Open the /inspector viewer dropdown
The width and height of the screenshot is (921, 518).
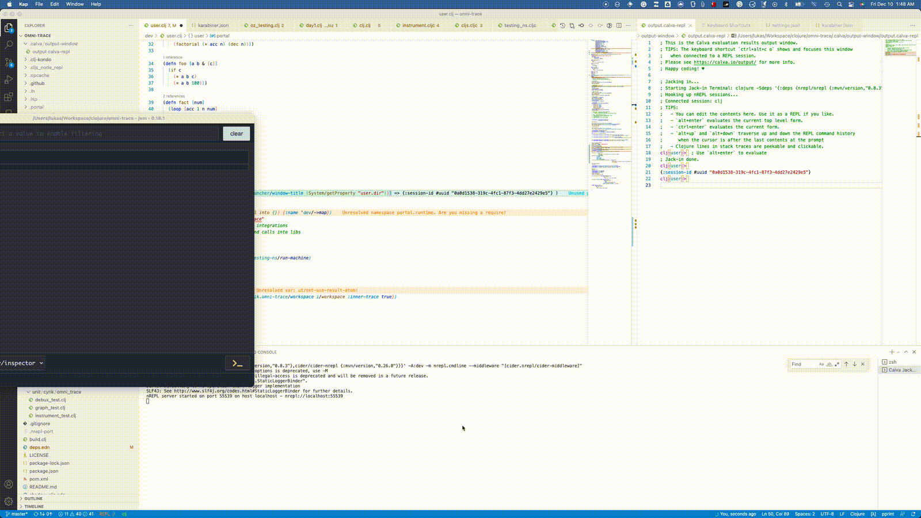point(22,363)
